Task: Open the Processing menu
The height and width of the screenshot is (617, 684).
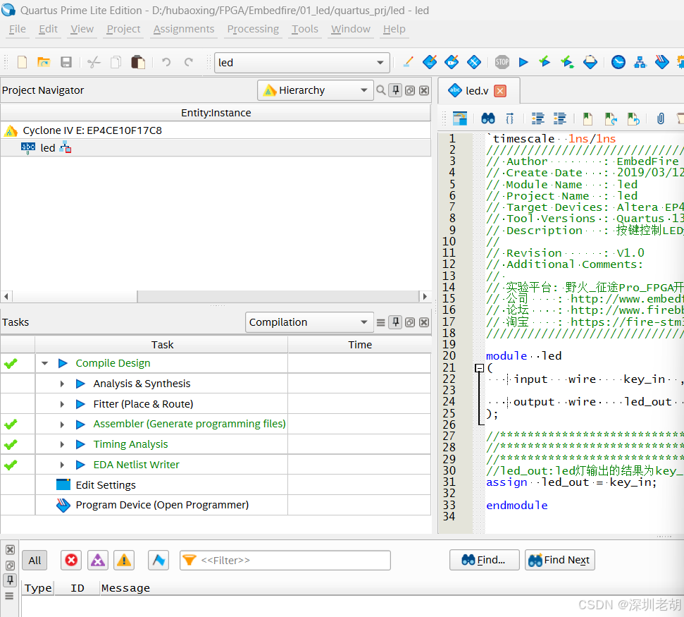Action: tap(253, 29)
